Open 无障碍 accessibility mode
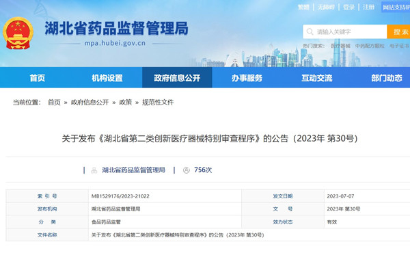Image resolution: width=410 pixels, height=253 pixels. click(326, 7)
